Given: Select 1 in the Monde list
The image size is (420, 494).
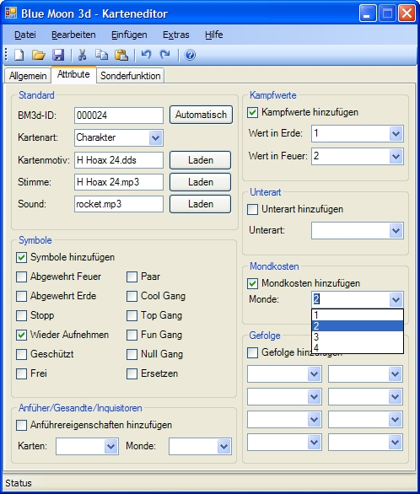Looking at the screenshot, I should (x=358, y=314).
